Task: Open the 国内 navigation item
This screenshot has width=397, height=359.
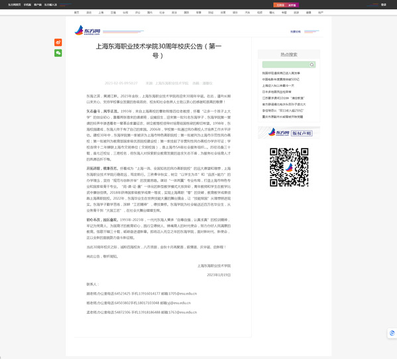Action: (150, 13)
